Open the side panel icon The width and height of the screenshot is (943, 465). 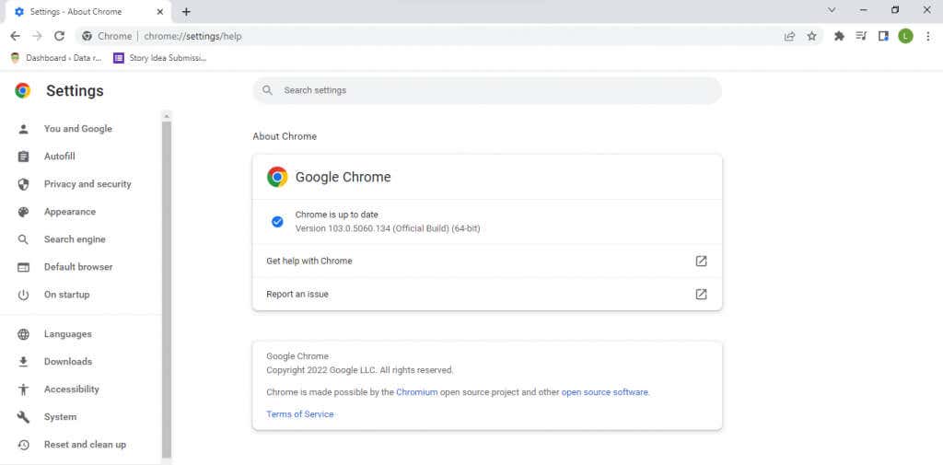pyautogui.click(x=883, y=36)
